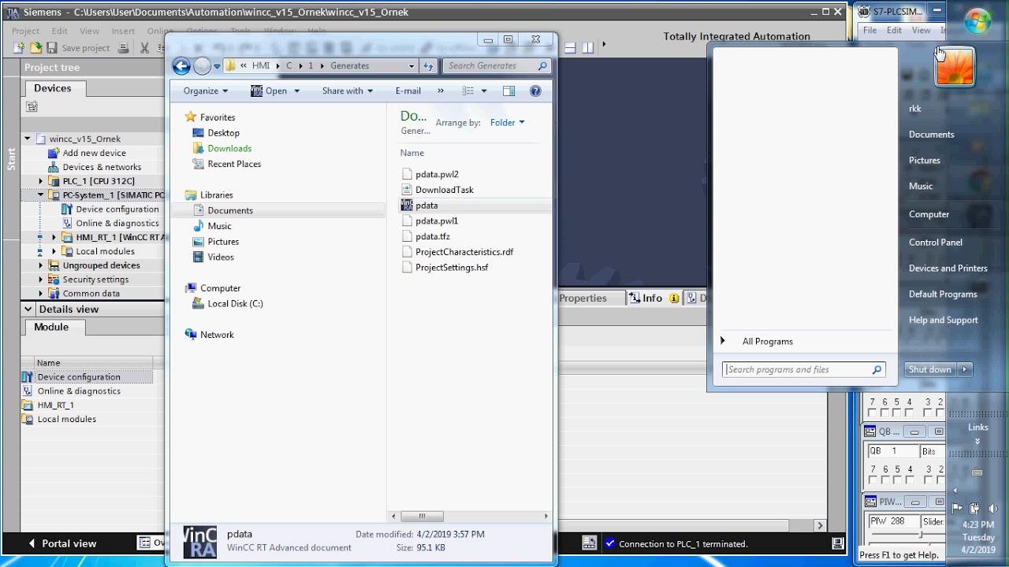
Task: Select the Devices tab in Project tree
Action: point(53,88)
